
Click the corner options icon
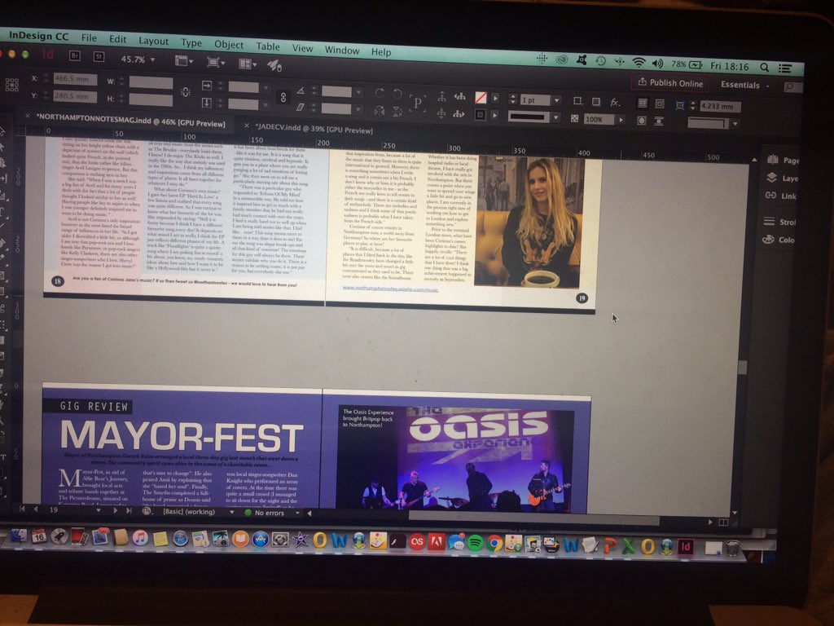[x=578, y=100]
